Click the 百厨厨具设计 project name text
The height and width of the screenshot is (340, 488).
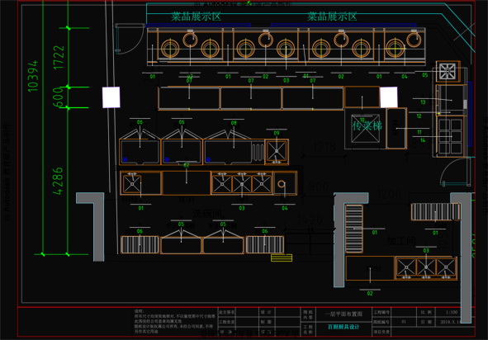(x=343, y=327)
